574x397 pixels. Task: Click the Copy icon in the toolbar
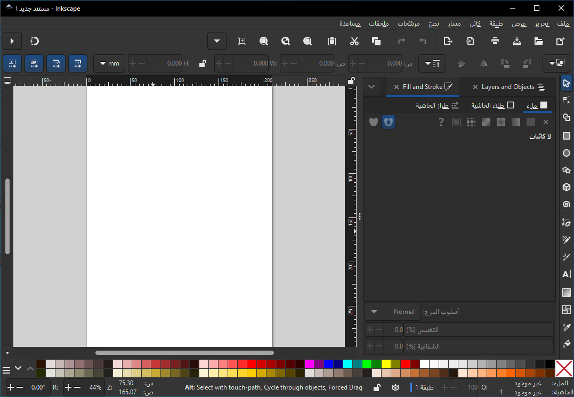(x=376, y=42)
